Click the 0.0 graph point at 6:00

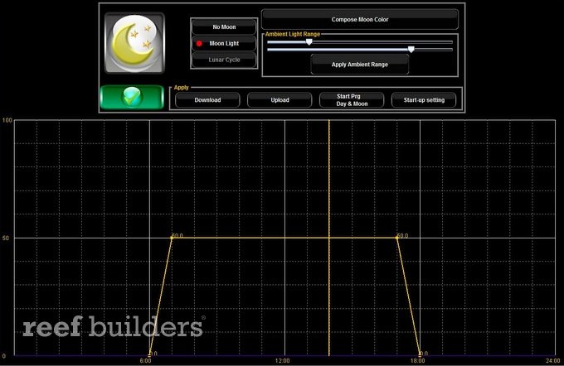point(149,355)
